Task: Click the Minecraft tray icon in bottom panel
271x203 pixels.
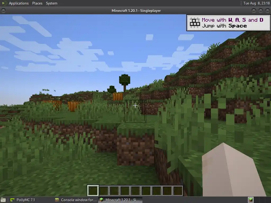Action: (x=251, y=200)
